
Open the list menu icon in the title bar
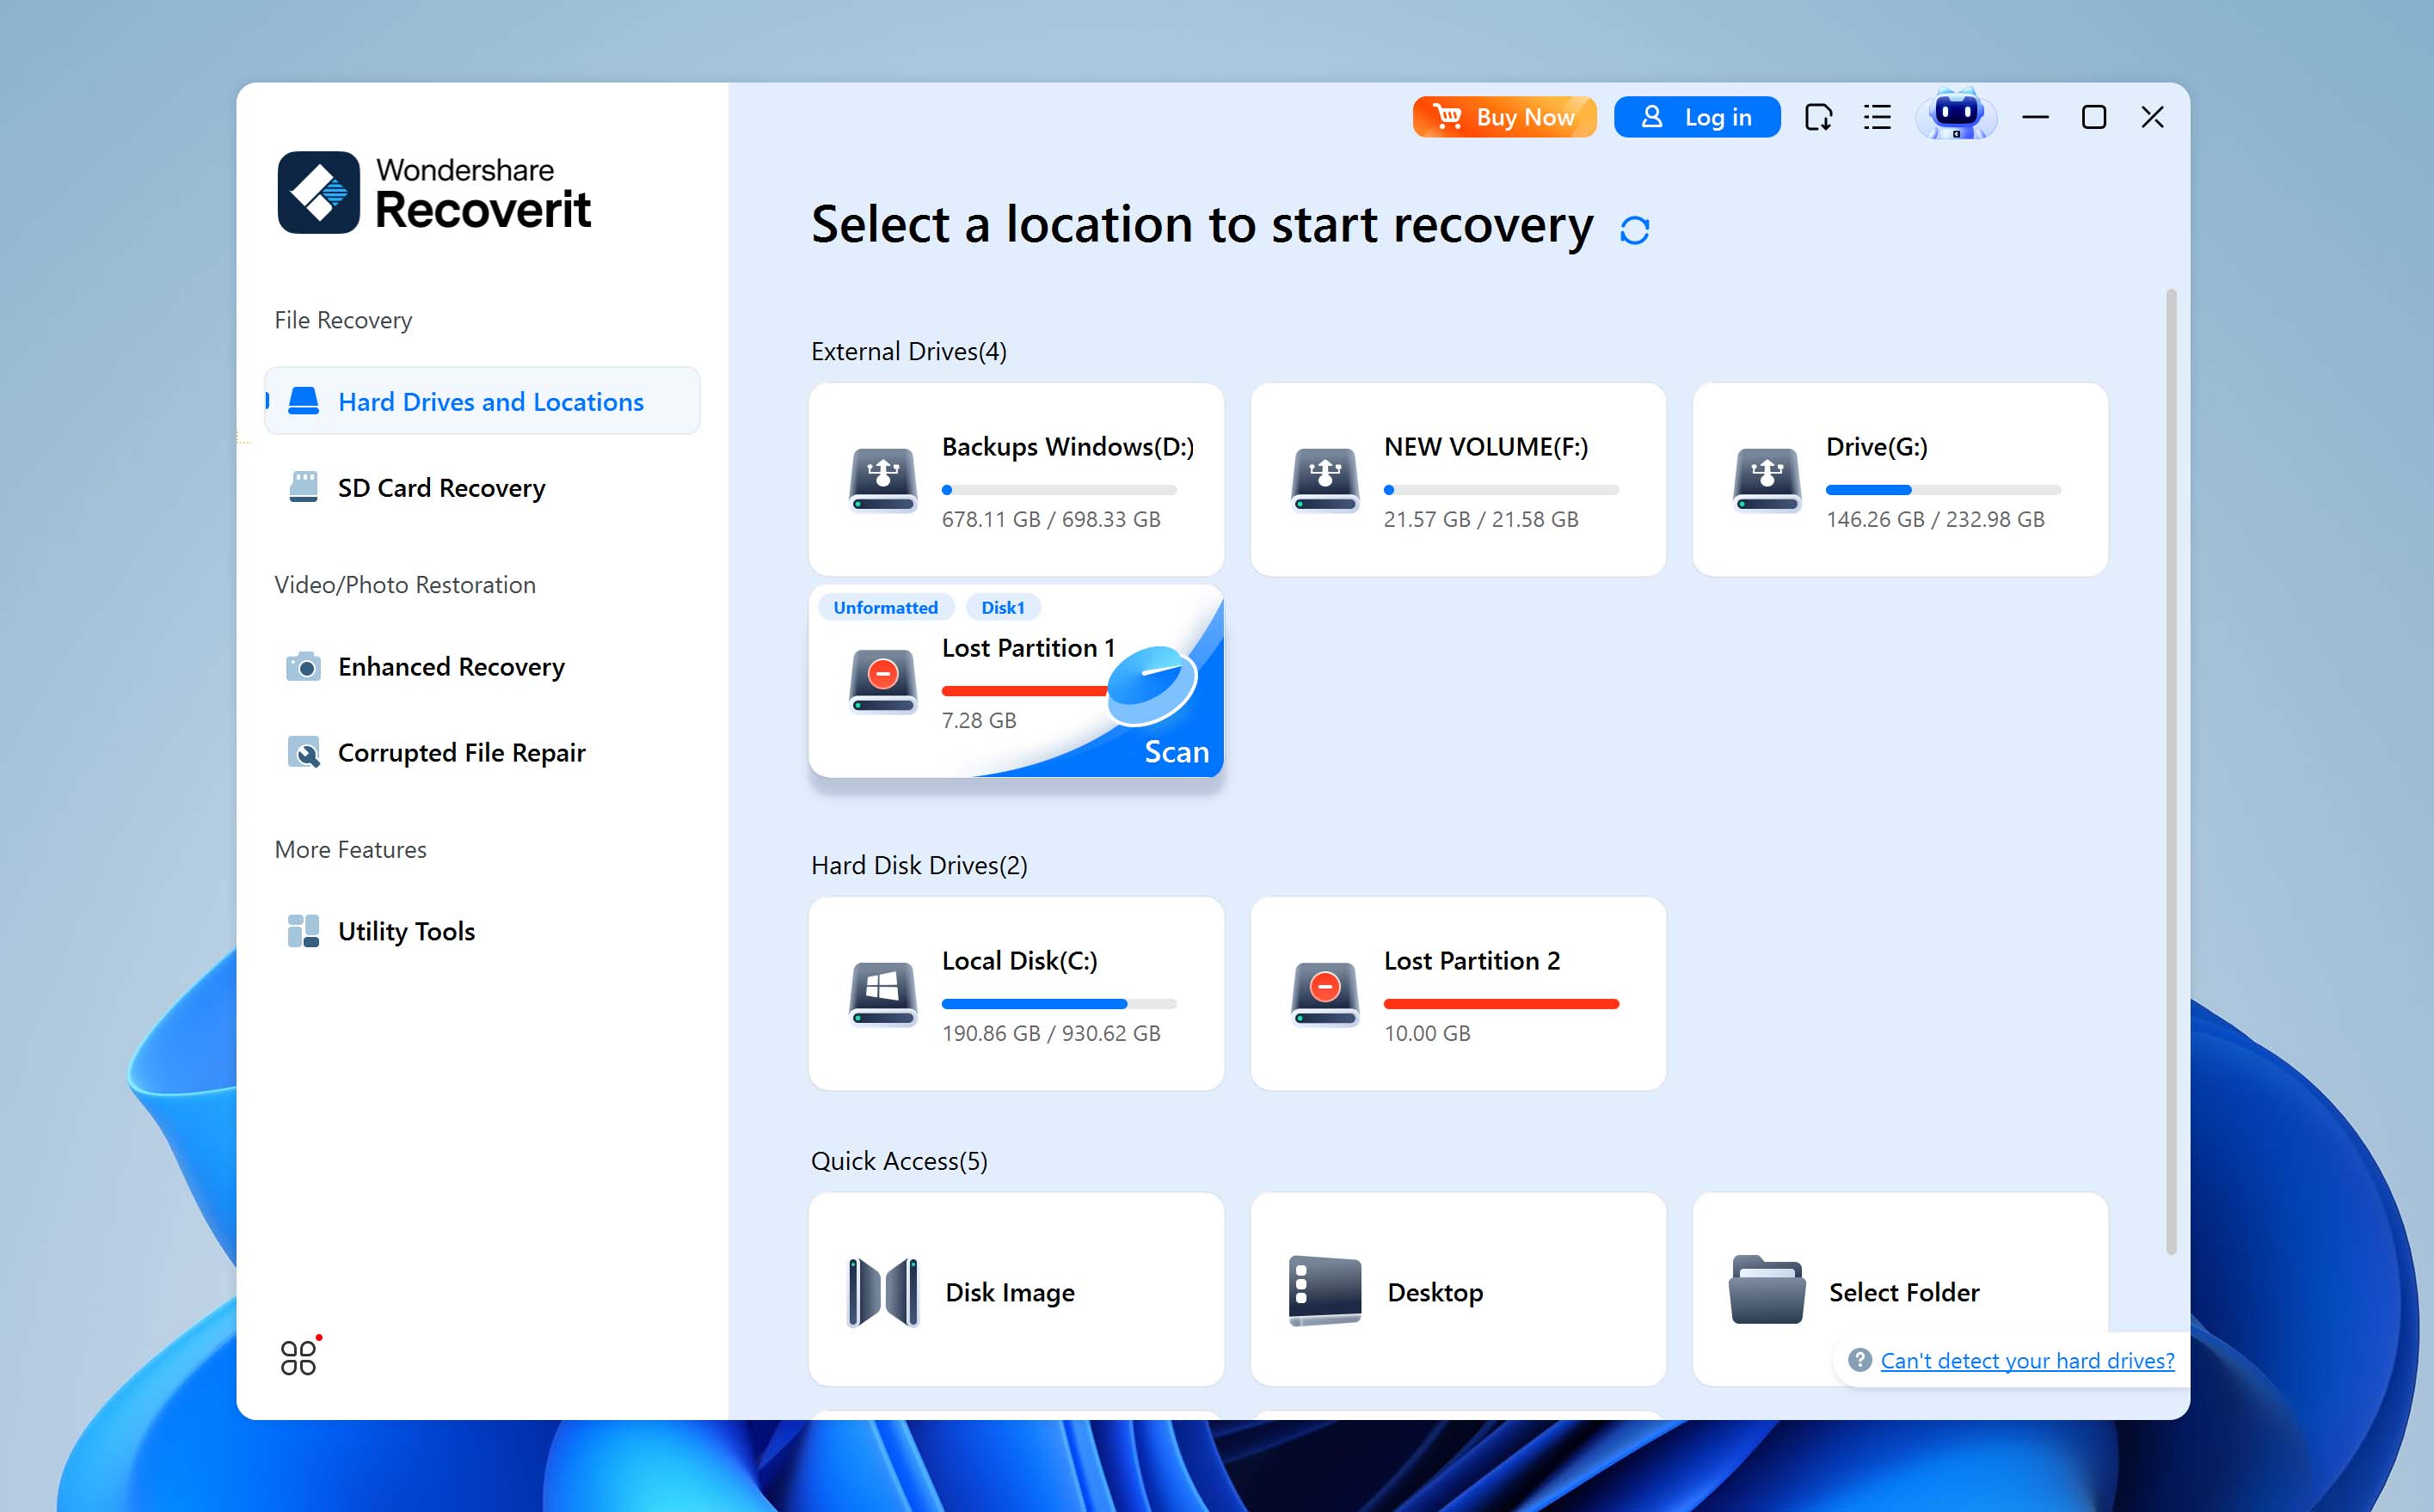pyautogui.click(x=1877, y=117)
